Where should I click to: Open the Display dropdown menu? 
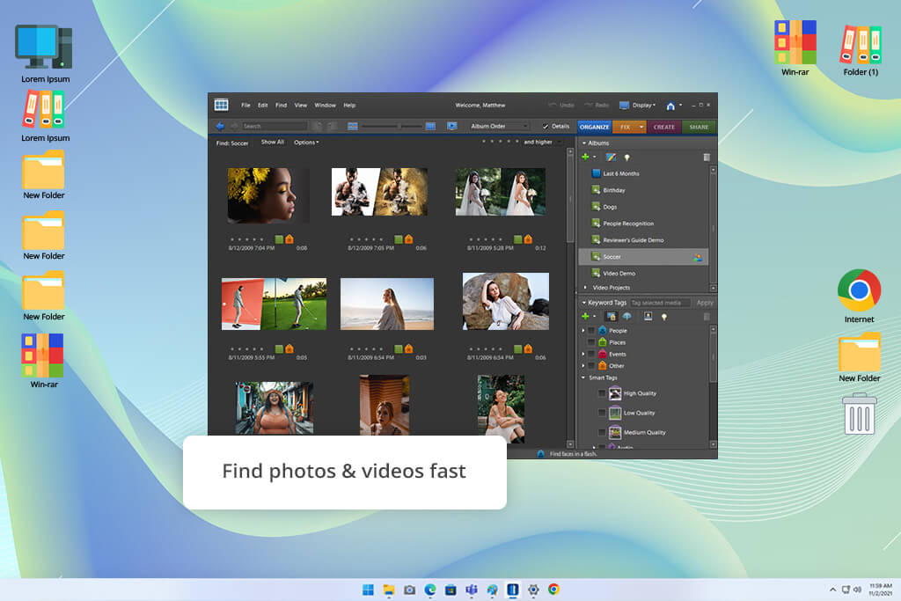[x=638, y=105]
